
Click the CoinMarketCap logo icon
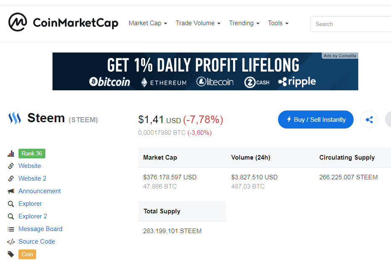[x=18, y=22]
